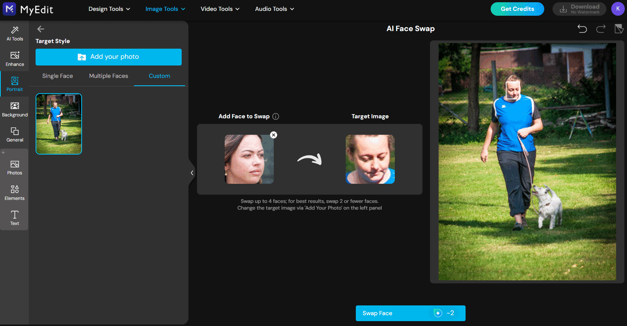The height and width of the screenshot is (326, 627).
Task: Open the Photos panel
Action: [15, 167]
